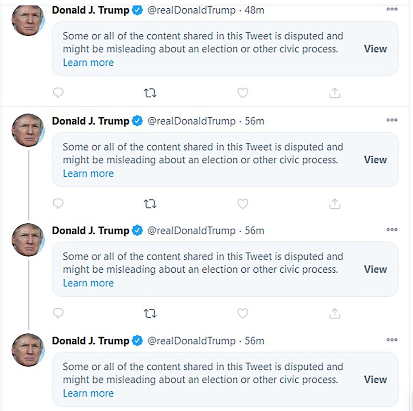
Task: Share the second tweet using the share arrow
Action: (x=335, y=203)
